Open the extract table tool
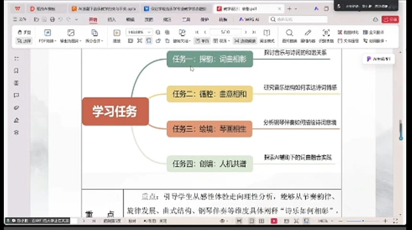Image resolution: width=412 pixels, height=230 pixels. pos(326,36)
